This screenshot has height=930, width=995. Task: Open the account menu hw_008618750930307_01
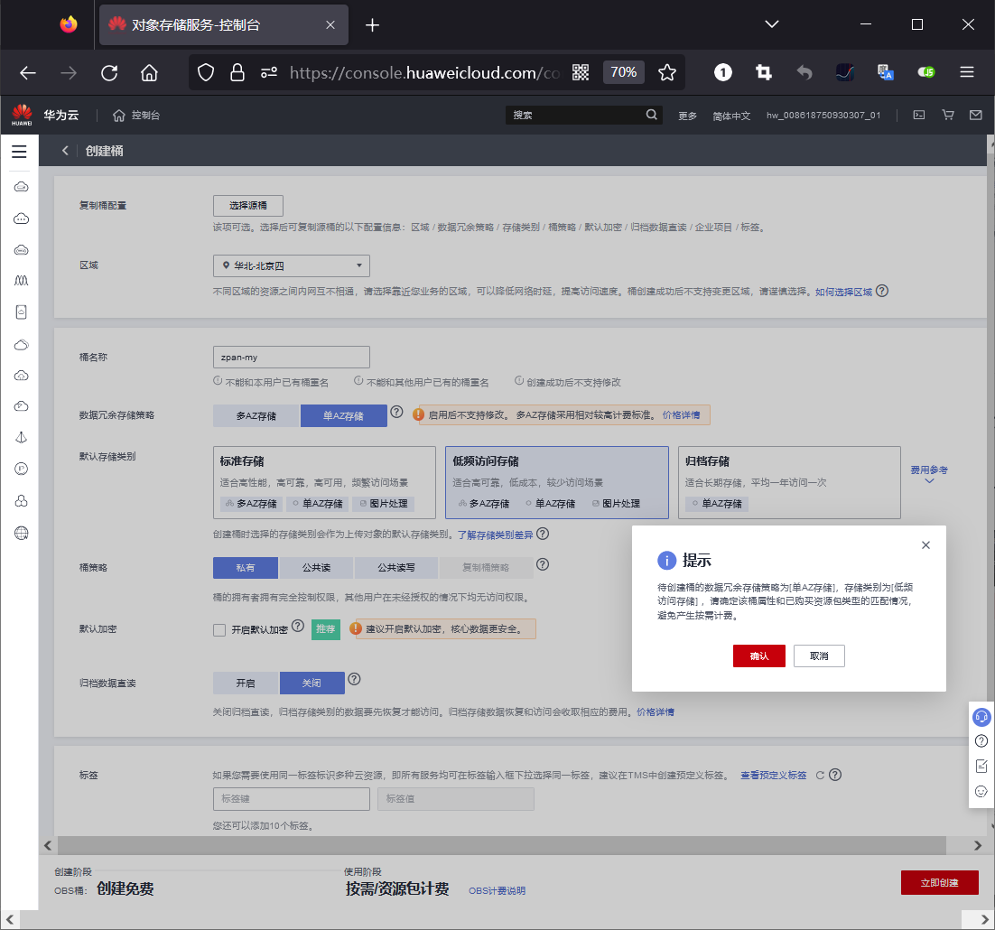click(823, 115)
